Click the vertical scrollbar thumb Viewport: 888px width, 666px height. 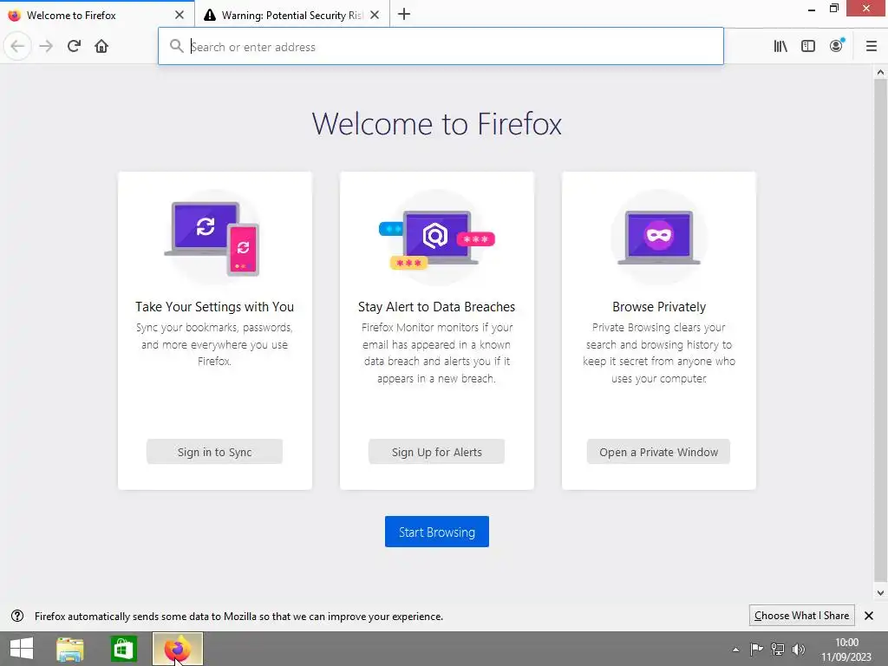tap(880, 330)
